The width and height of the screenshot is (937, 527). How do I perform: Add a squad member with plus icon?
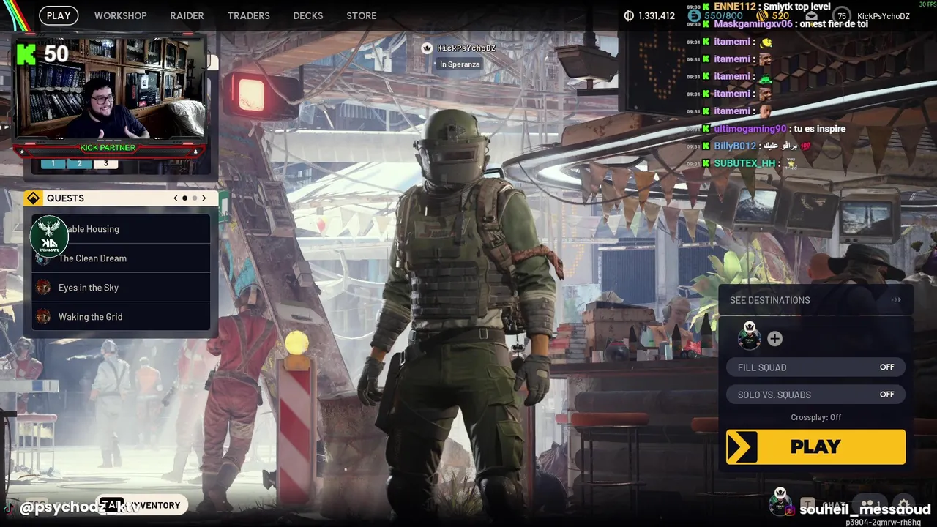click(x=774, y=338)
